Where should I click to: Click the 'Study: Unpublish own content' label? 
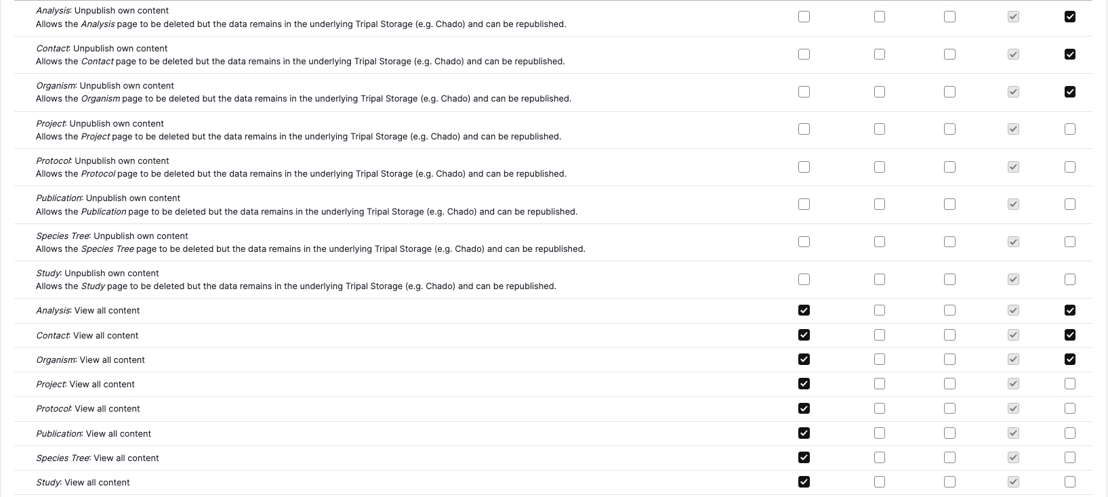click(98, 274)
